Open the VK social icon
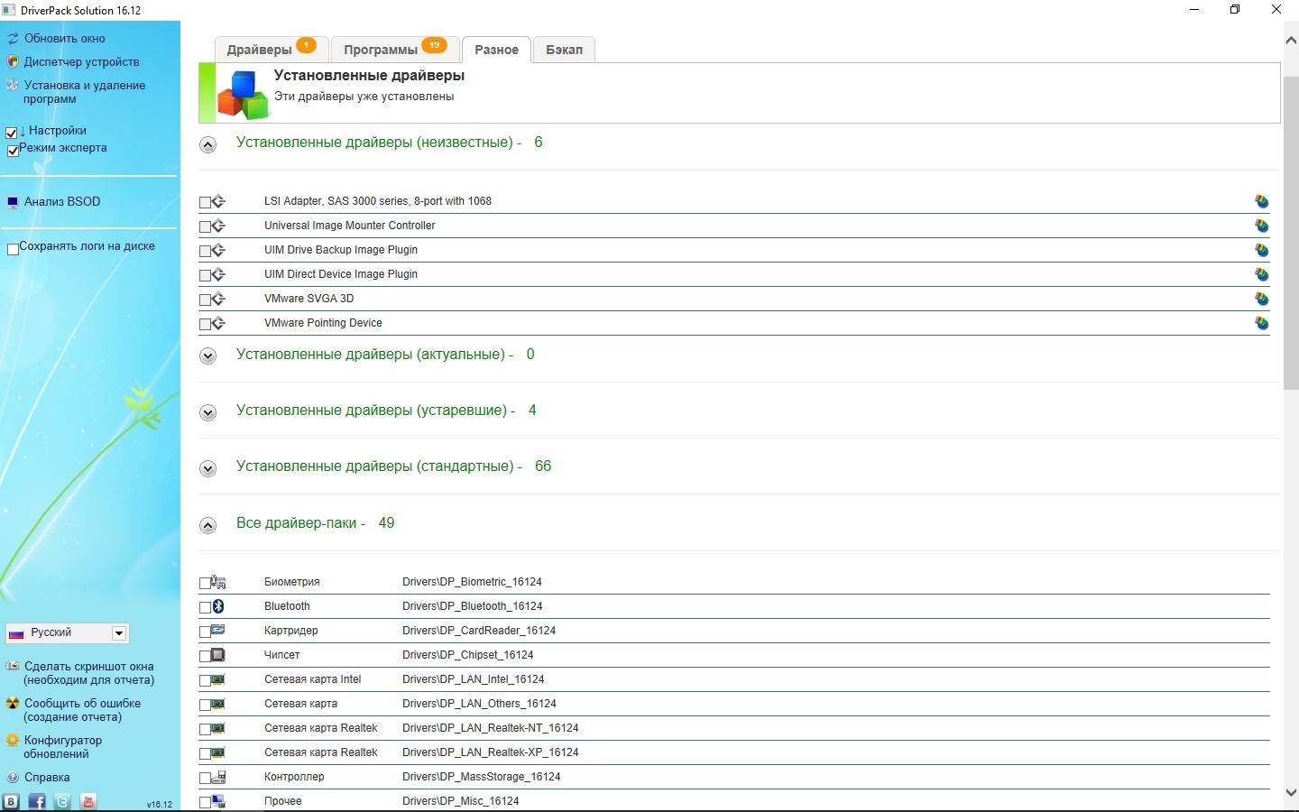This screenshot has width=1299, height=812. pyautogui.click(x=11, y=801)
